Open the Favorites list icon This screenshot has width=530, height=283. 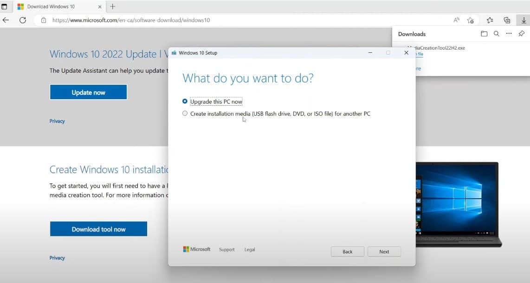(x=490, y=20)
